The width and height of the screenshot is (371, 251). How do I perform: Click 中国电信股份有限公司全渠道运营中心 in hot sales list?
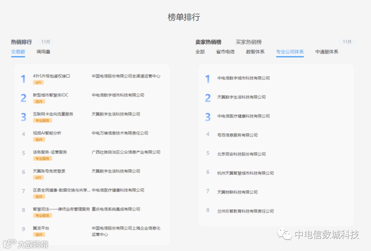[x=126, y=76]
